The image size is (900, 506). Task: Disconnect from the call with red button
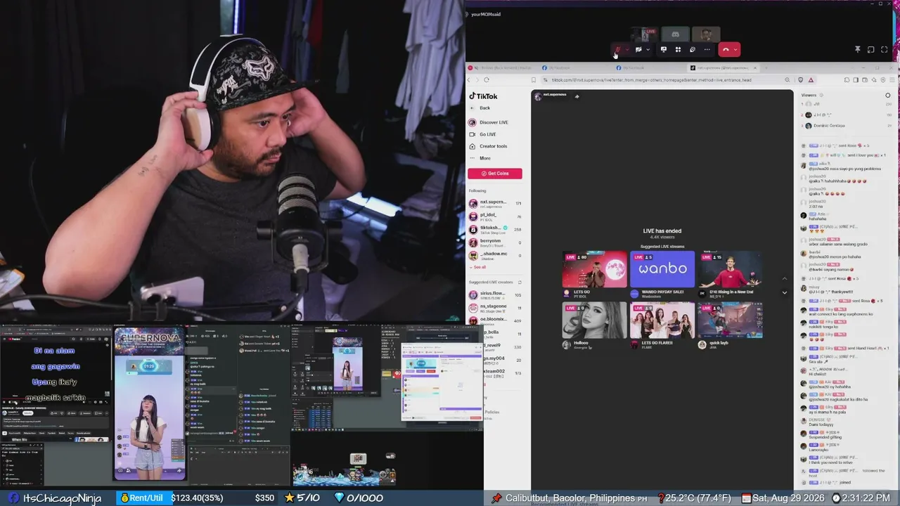pos(726,50)
